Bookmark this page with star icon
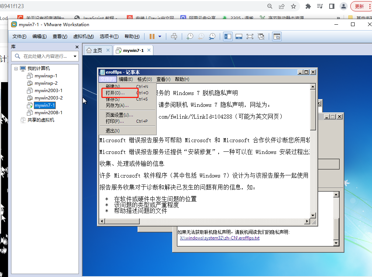This screenshot has height=277, width=372. click(293, 6)
